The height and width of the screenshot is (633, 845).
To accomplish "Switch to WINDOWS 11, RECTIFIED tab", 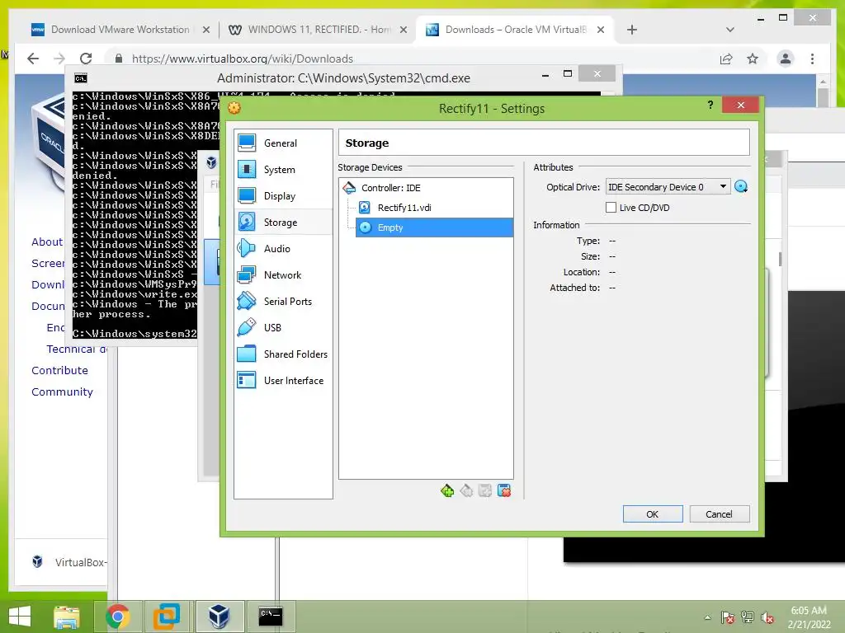I will click(318, 30).
